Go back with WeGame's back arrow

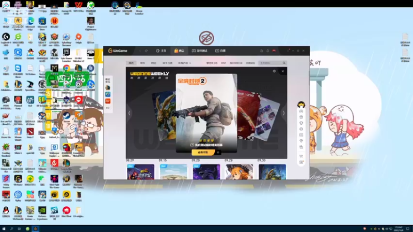tap(140, 51)
